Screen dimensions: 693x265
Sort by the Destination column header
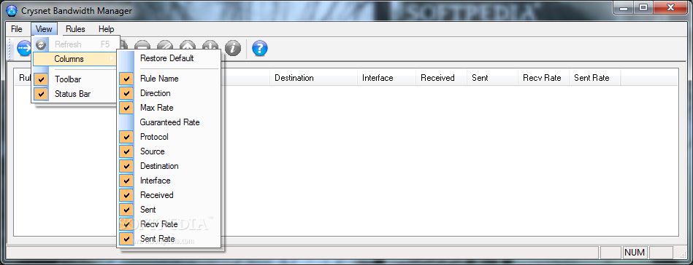pos(313,78)
